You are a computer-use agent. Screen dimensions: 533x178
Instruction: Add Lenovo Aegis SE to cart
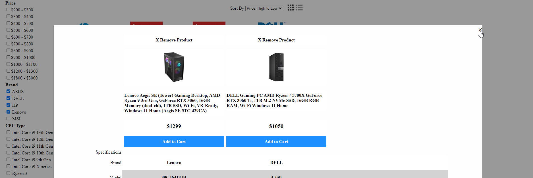point(174,142)
